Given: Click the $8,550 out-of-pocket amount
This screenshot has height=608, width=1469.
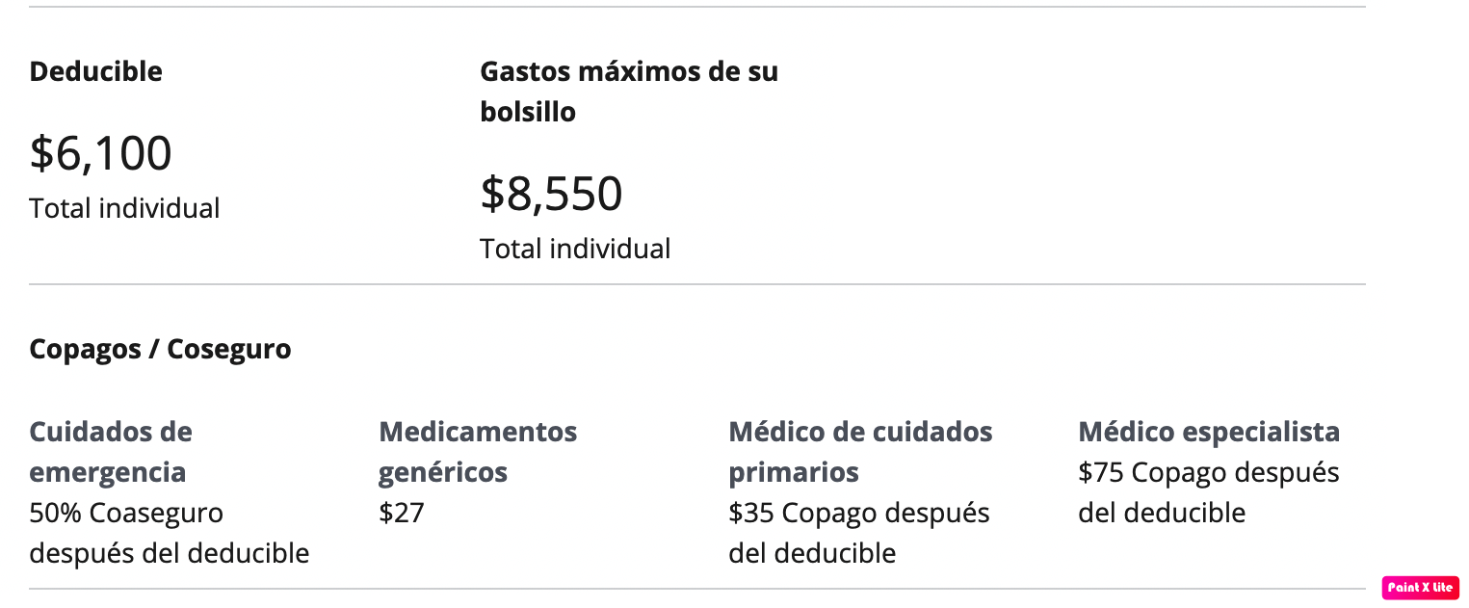Looking at the screenshot, I should (x=551, y=194).
